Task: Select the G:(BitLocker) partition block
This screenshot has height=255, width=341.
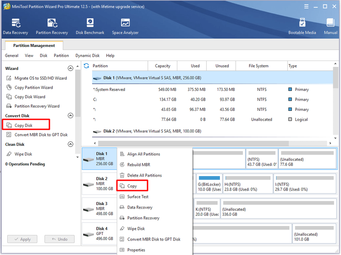Action: tap(209, 184)
